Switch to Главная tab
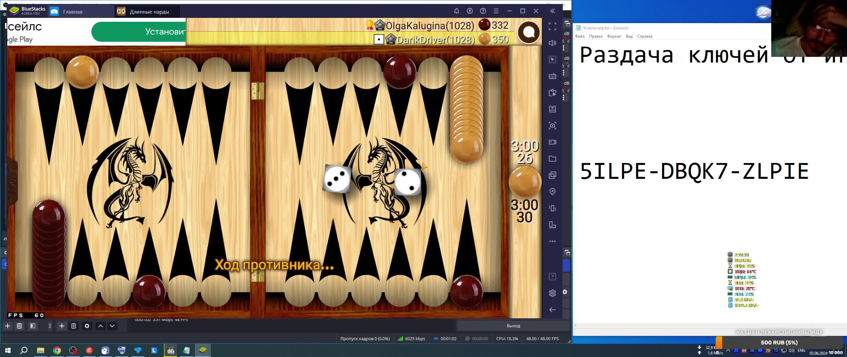The width and height of the screenshot is (847, 357). coord(72,12)
